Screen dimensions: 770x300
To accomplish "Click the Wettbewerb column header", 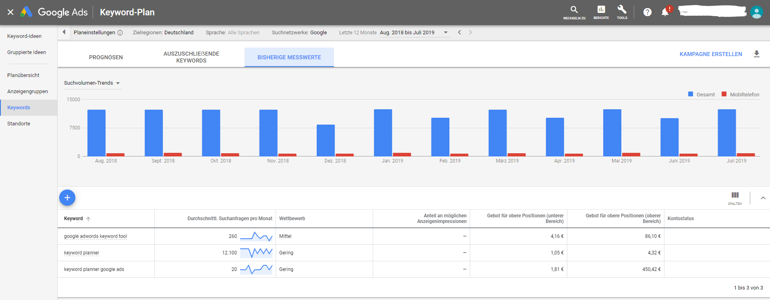I will tap(292, 219).
